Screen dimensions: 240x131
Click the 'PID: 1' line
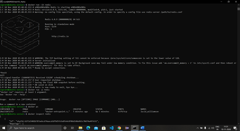[x=48, y=29]
